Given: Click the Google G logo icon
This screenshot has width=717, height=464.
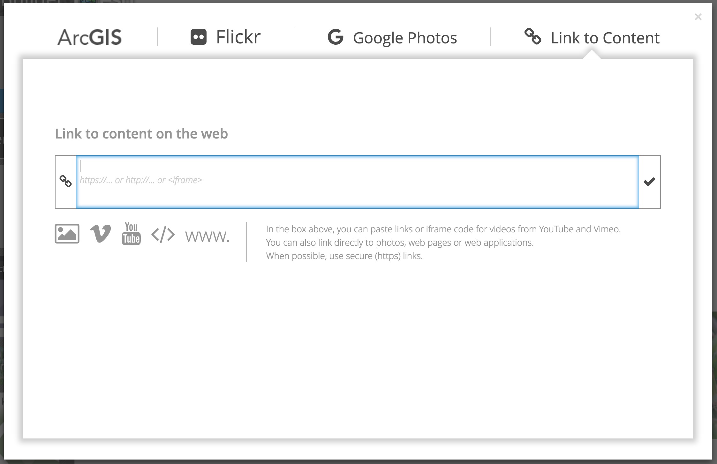Looking at the screenshot, I should (336, 37).
